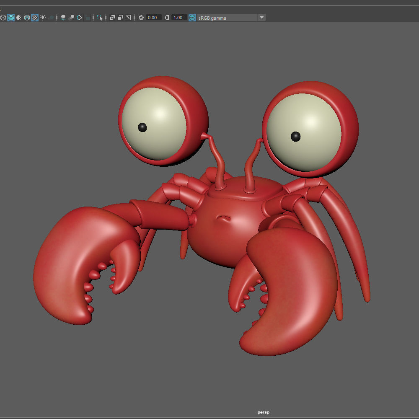The height and width of the screenshot is (419, 419).
Task: Click the Exposure aperture icon
Action: (141, 18)
